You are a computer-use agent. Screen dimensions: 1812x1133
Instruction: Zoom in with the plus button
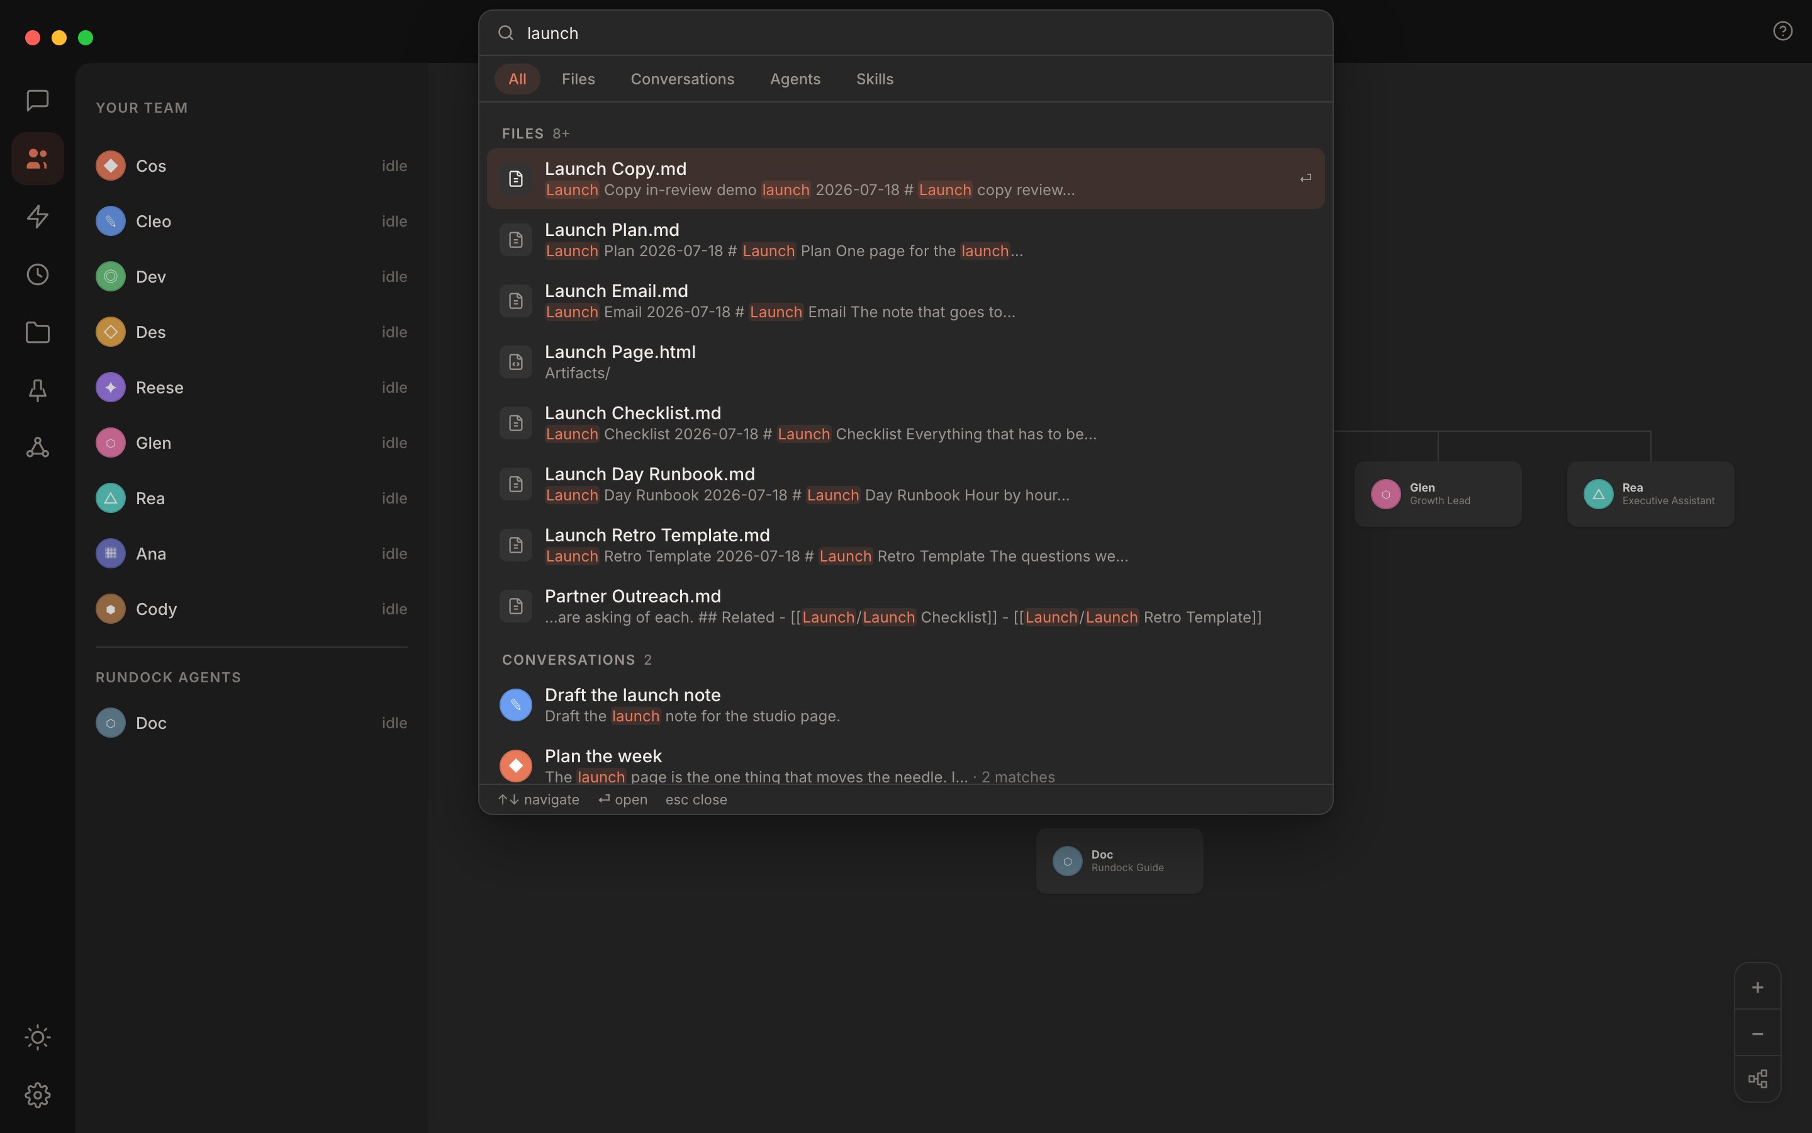(1757, 988)
